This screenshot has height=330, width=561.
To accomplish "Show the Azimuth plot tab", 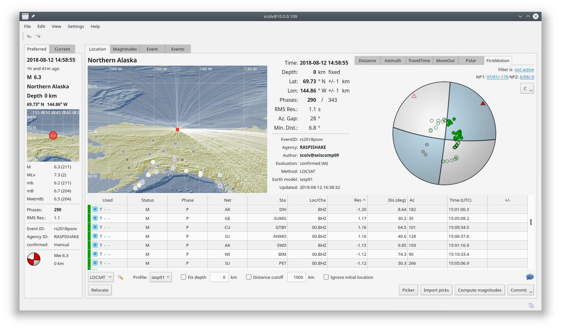I will click(393, 60).
